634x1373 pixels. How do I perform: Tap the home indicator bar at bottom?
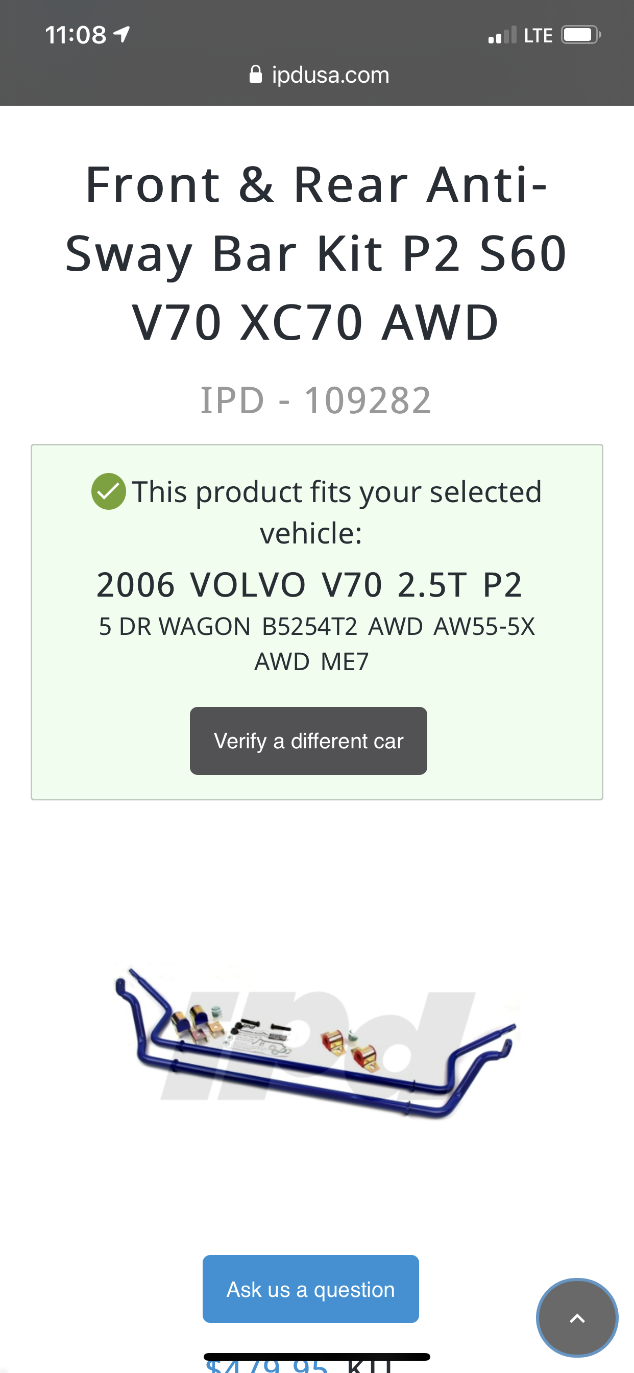316,1357
